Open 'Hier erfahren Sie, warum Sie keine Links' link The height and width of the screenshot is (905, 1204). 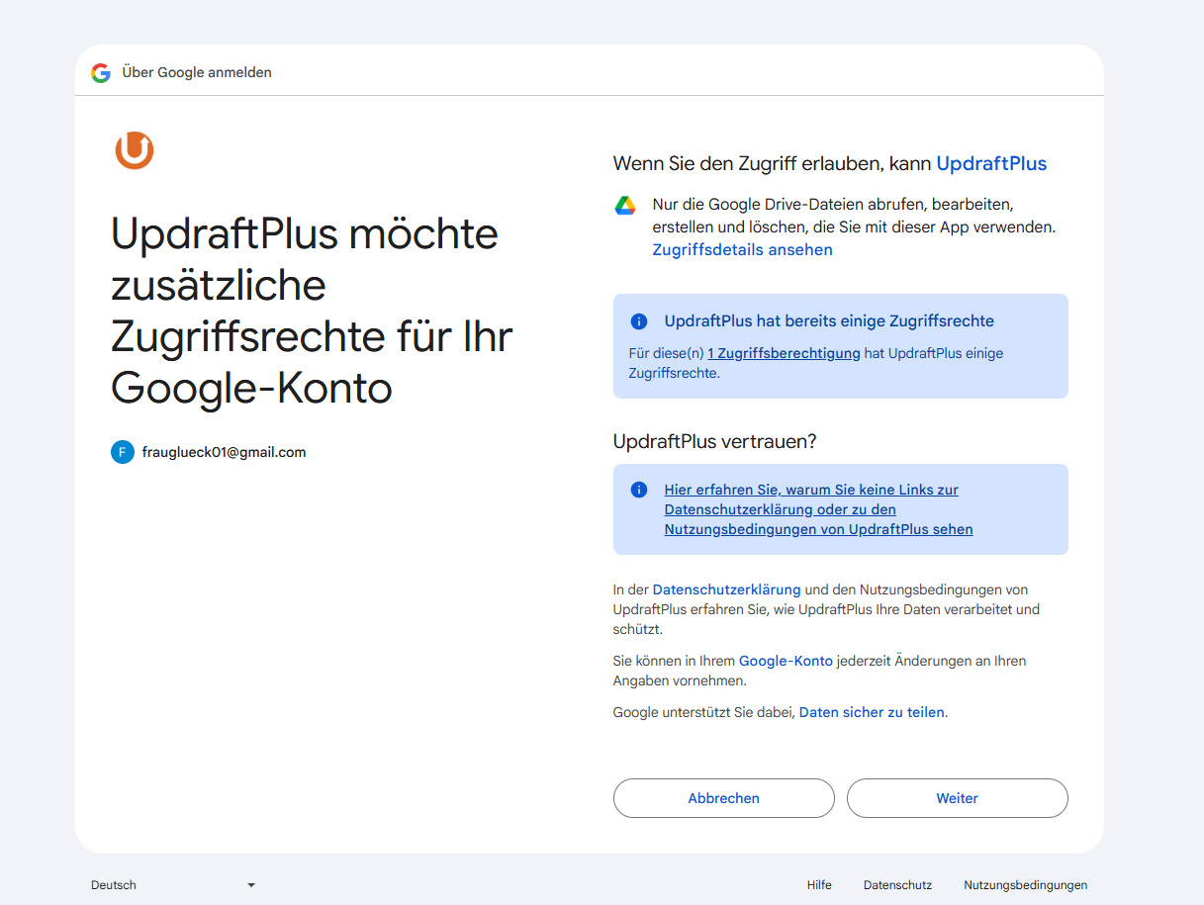[x=818, y=509]
